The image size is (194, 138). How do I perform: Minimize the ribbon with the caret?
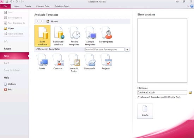coord(188,6)
